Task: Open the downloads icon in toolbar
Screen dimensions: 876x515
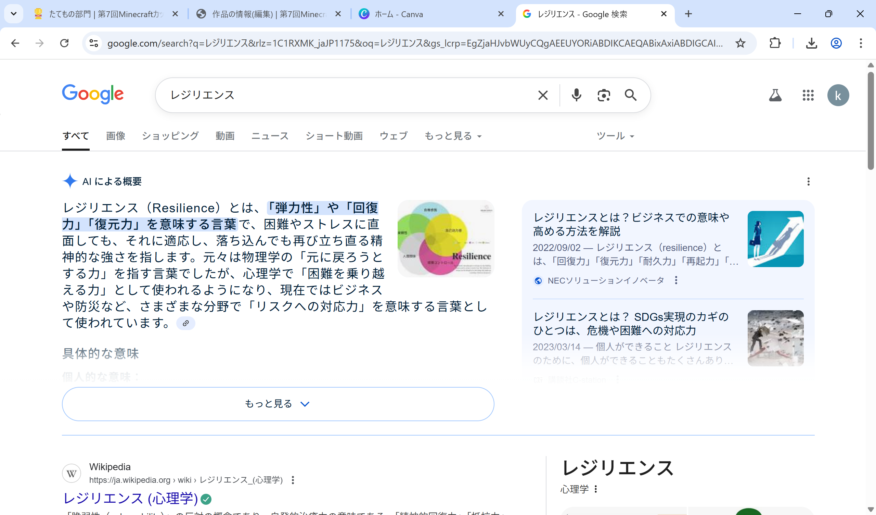Action: (x=812, y=43)
